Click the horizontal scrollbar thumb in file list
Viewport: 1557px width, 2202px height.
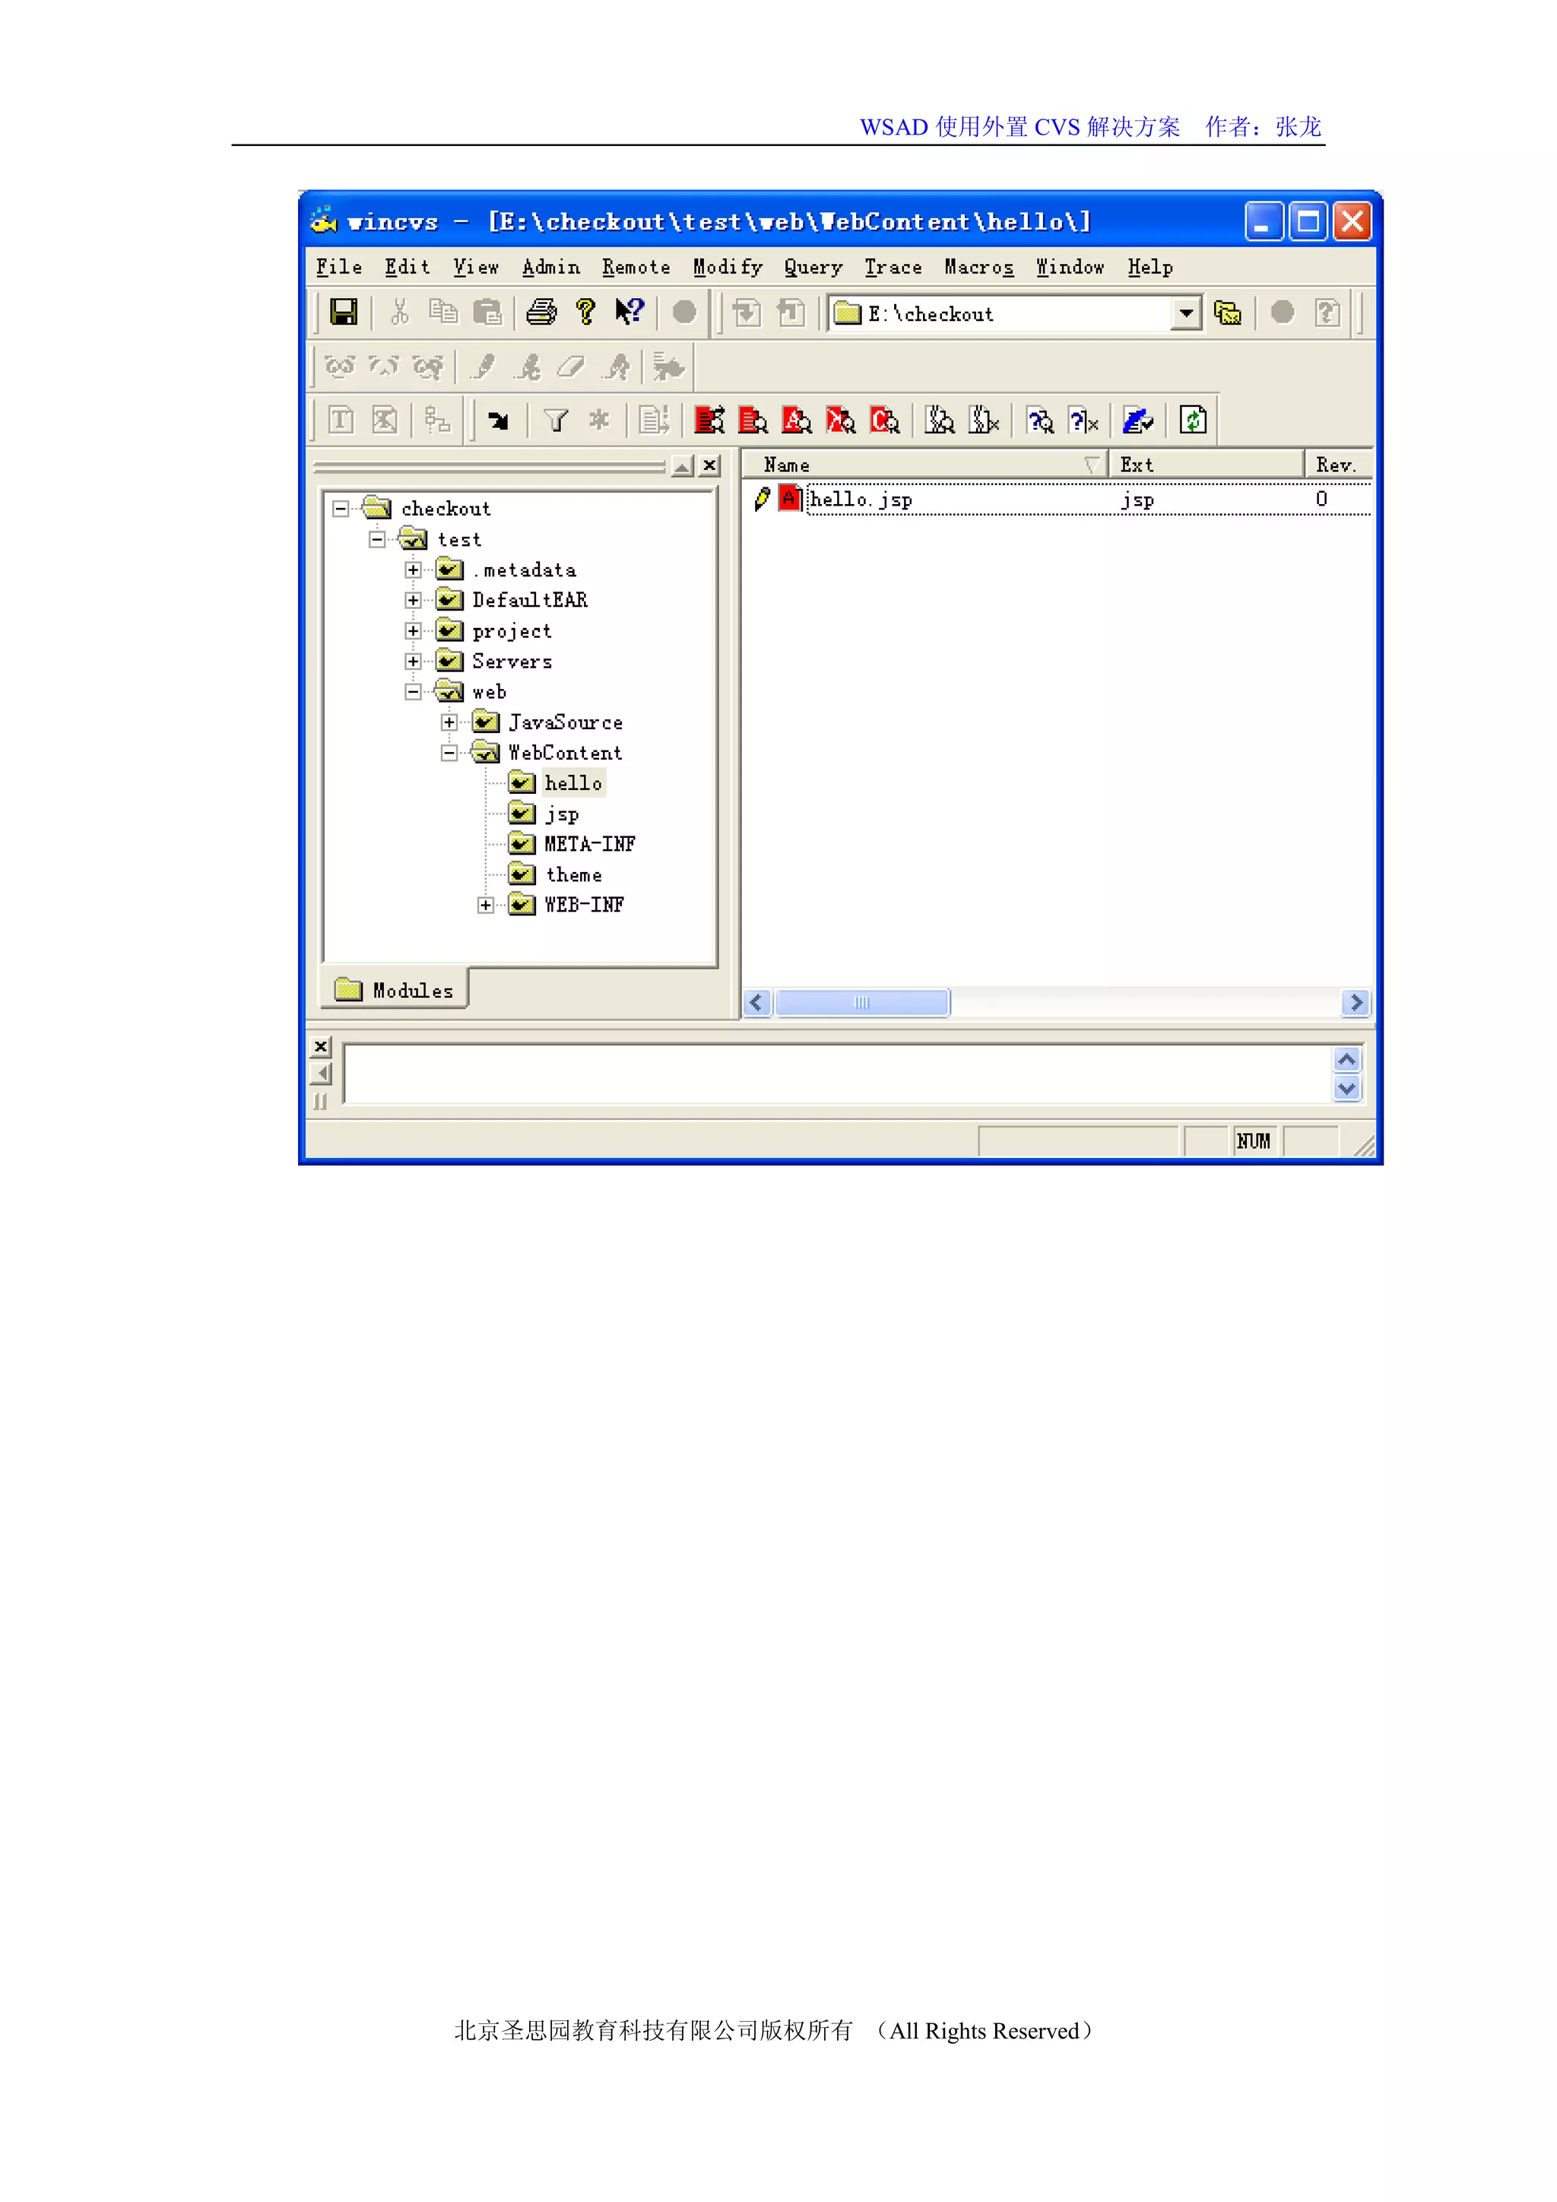coord(861,1002)
